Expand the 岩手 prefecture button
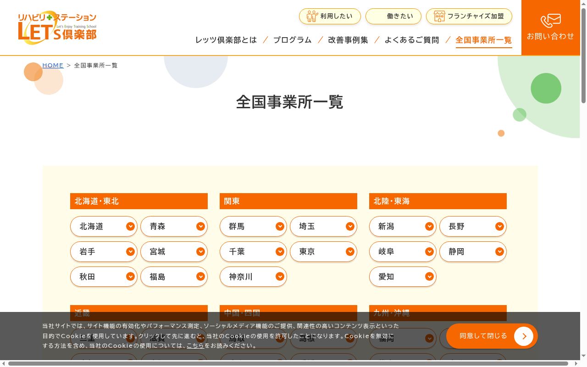The width and height of the screenshot is (587, 367). 104,251
